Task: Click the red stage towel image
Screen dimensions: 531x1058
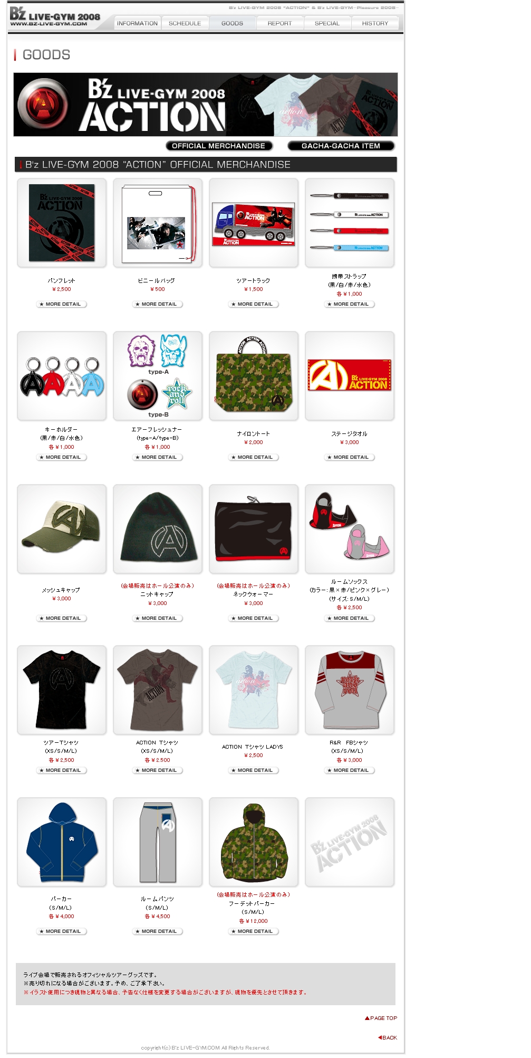Action: (x=350, y=376)
